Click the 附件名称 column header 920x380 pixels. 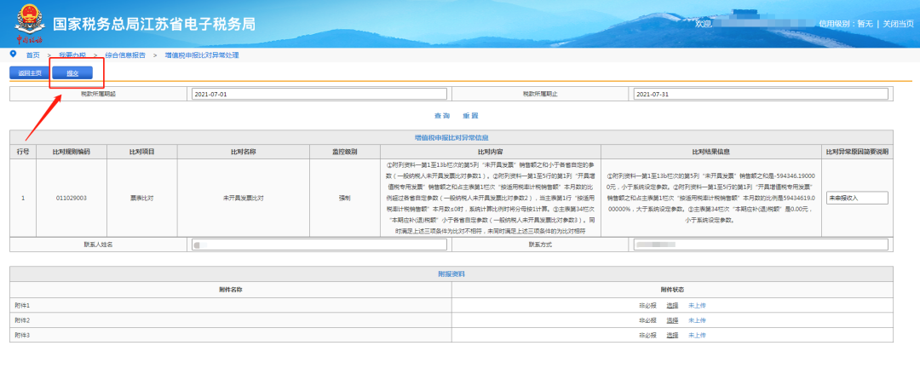(231, 290)
